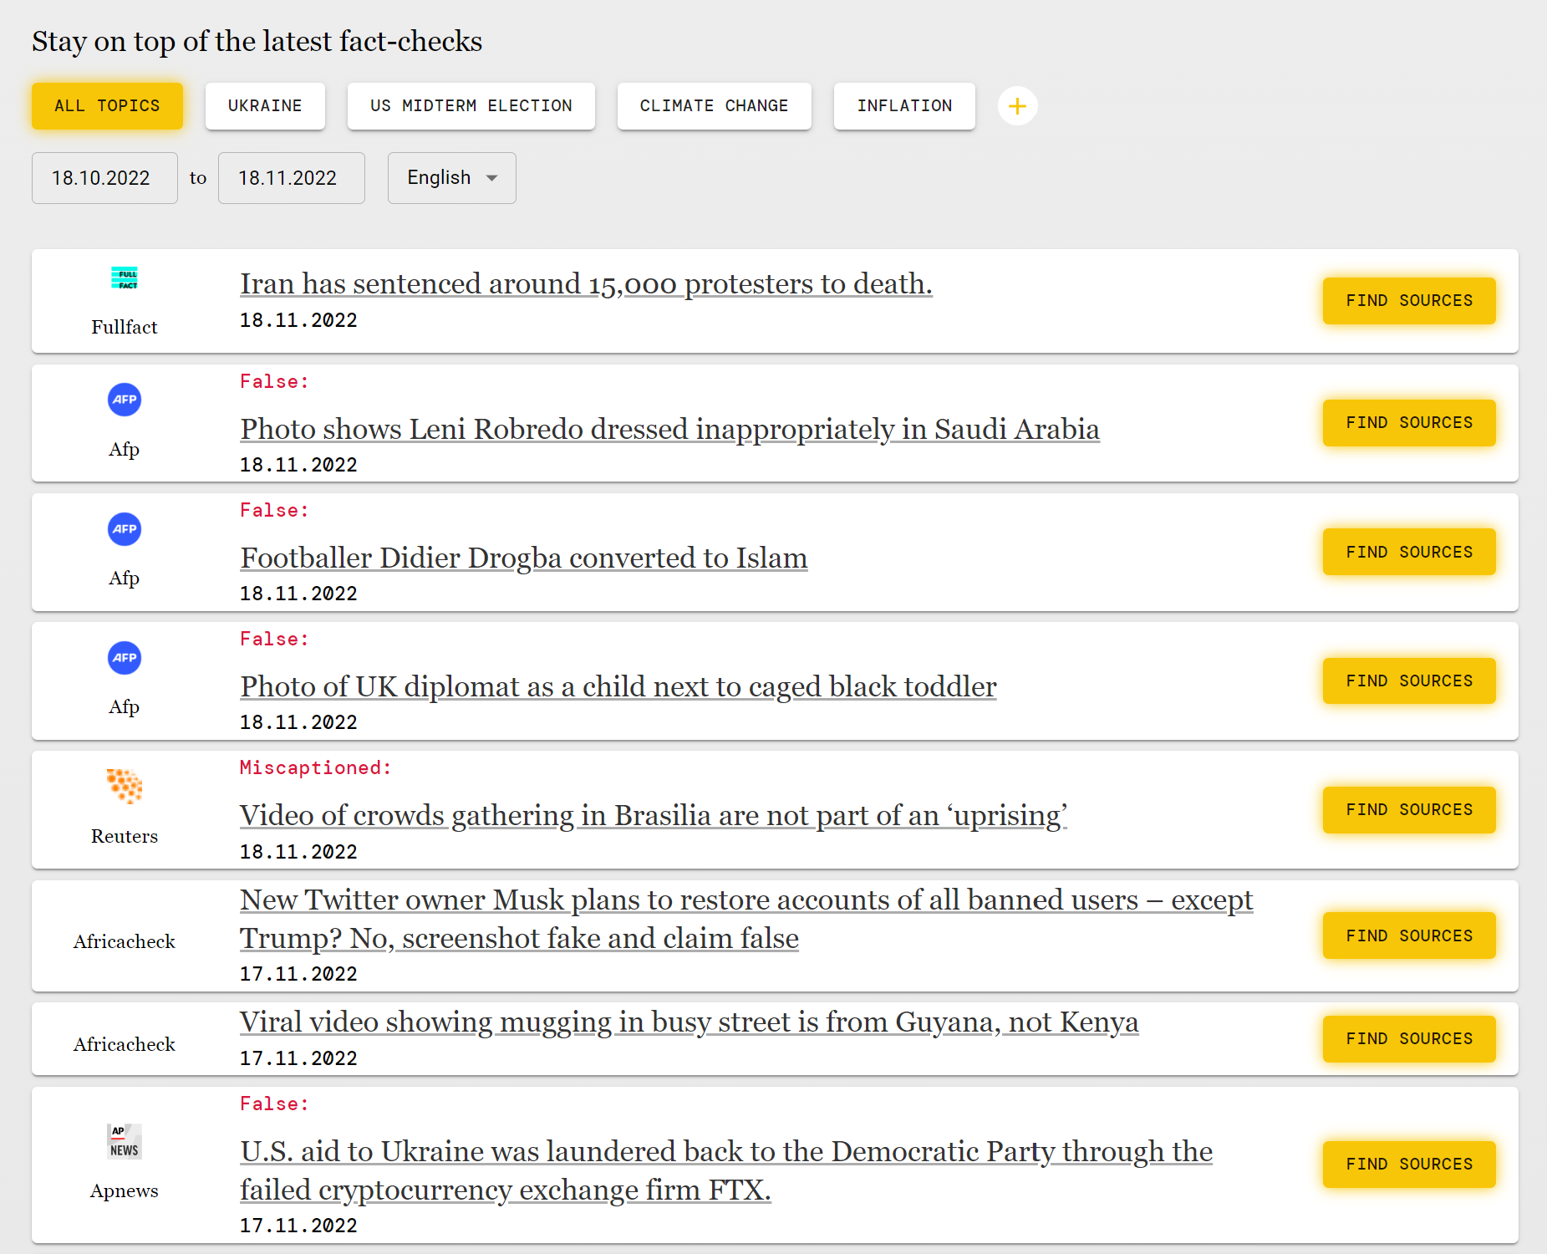Viewport: 1547px width, 1254px height.
Task: Edit the start date 18.10.2022 field
Action: (x=104, y=178)
